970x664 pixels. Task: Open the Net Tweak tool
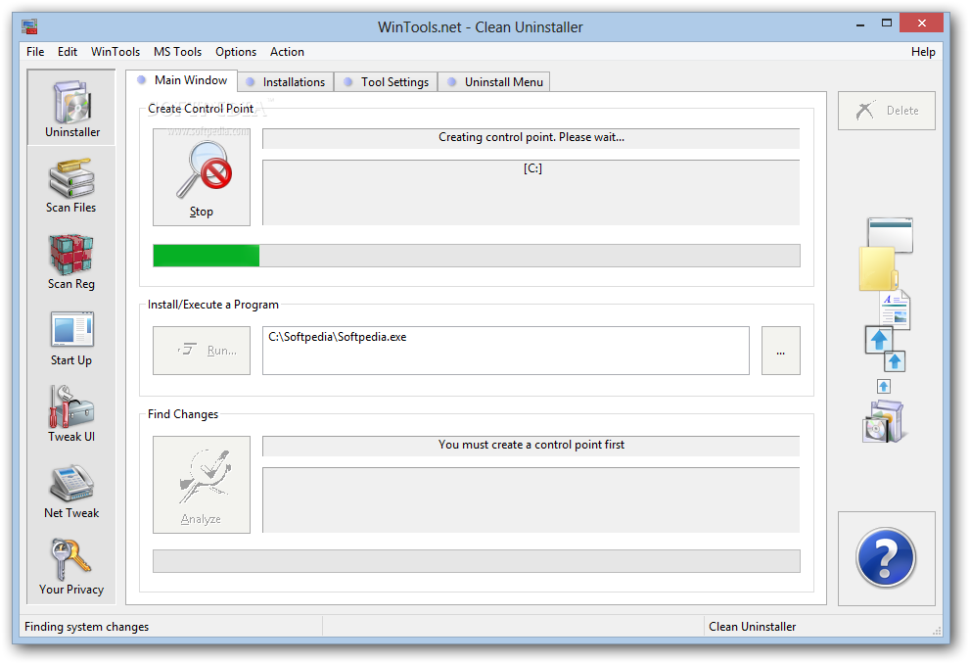click(x=71, y=491)
